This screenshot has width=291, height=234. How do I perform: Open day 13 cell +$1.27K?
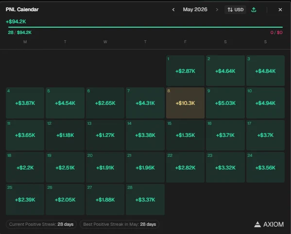(105, 135)
